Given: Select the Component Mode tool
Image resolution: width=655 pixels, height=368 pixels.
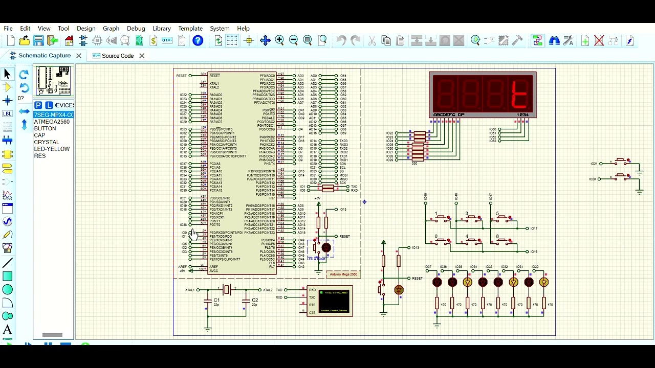Looking at the screenshot, I should 7,87.
